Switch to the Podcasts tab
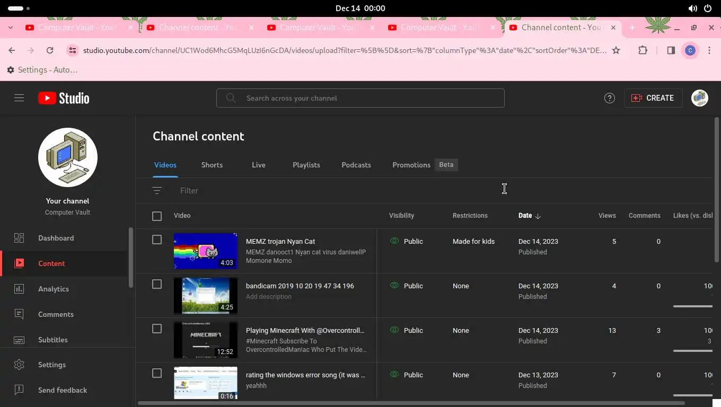Screen dimensions: 721x407 tap(356, 165)
